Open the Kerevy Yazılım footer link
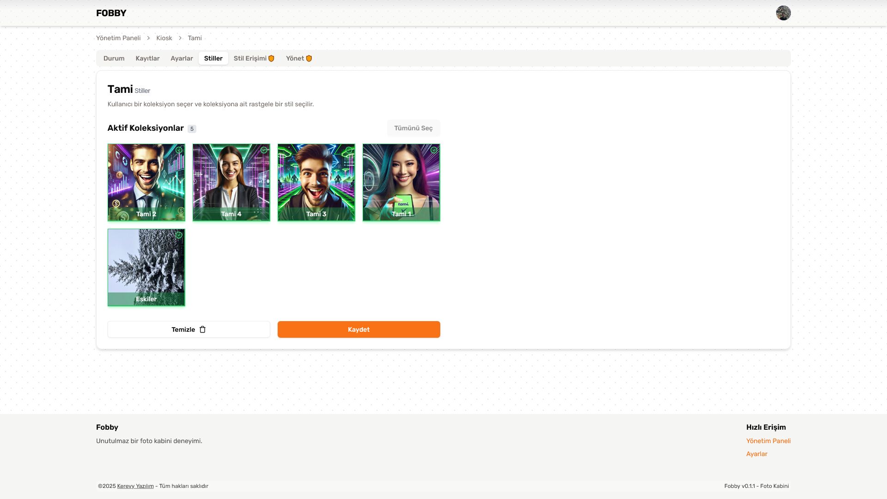The width and height of the screenshot is (887, 499). [x=135, y=486]
